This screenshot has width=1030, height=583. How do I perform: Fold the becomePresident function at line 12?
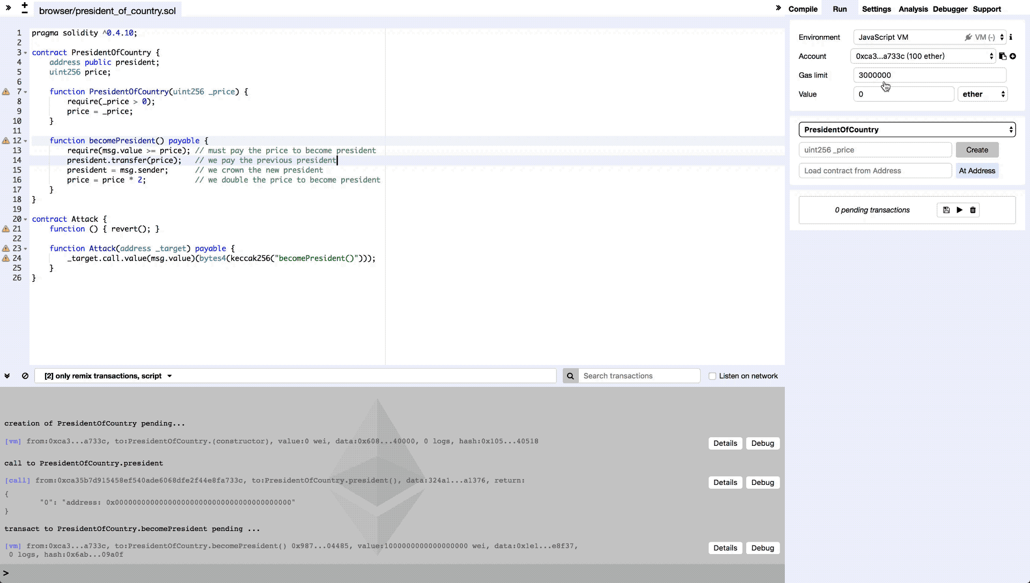25,141
